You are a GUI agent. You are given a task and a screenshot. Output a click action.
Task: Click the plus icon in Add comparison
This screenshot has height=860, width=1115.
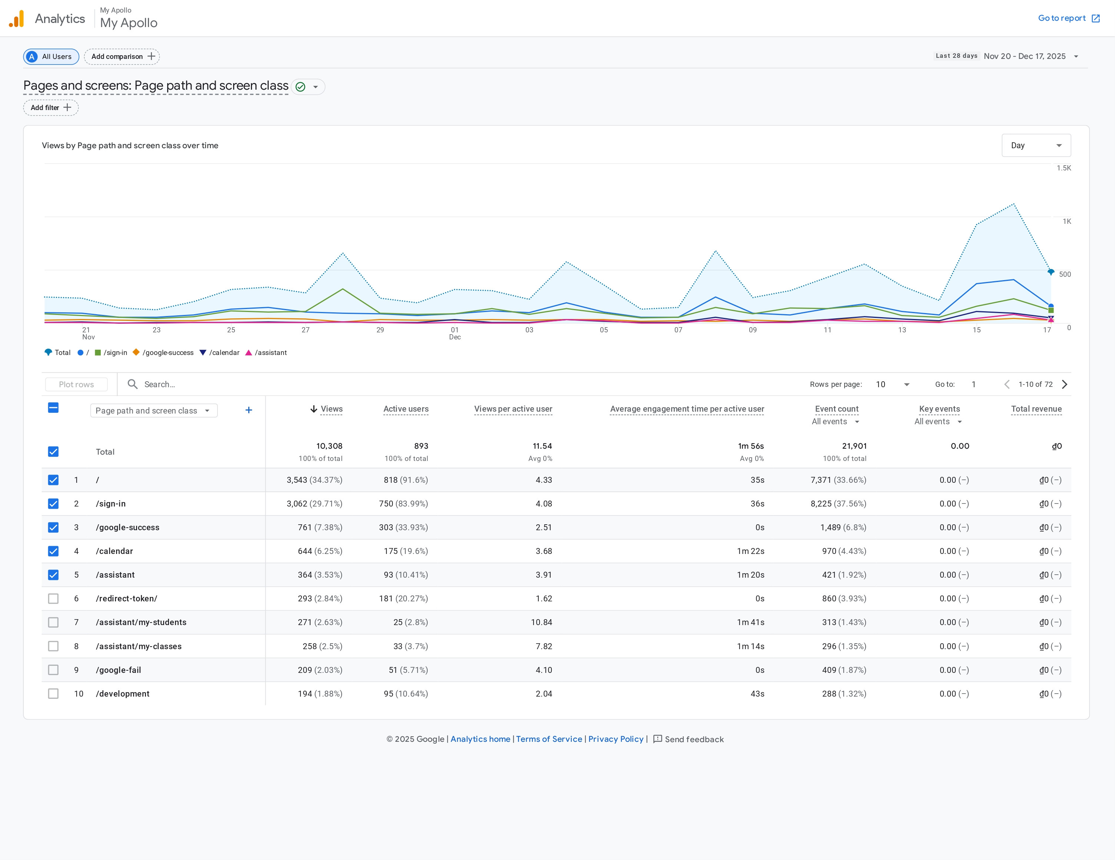151,56
